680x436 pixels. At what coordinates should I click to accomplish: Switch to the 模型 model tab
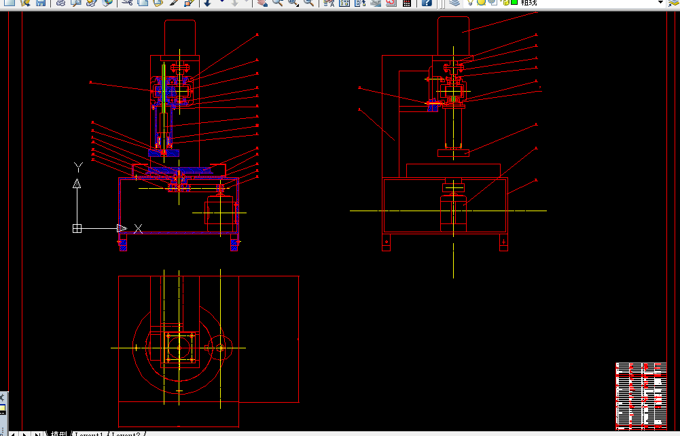coord(58,433)
